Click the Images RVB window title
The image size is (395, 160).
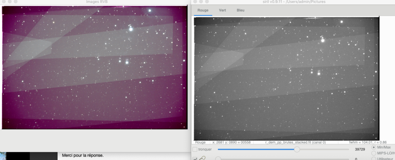pyautogui.click(x=97, y=2)
